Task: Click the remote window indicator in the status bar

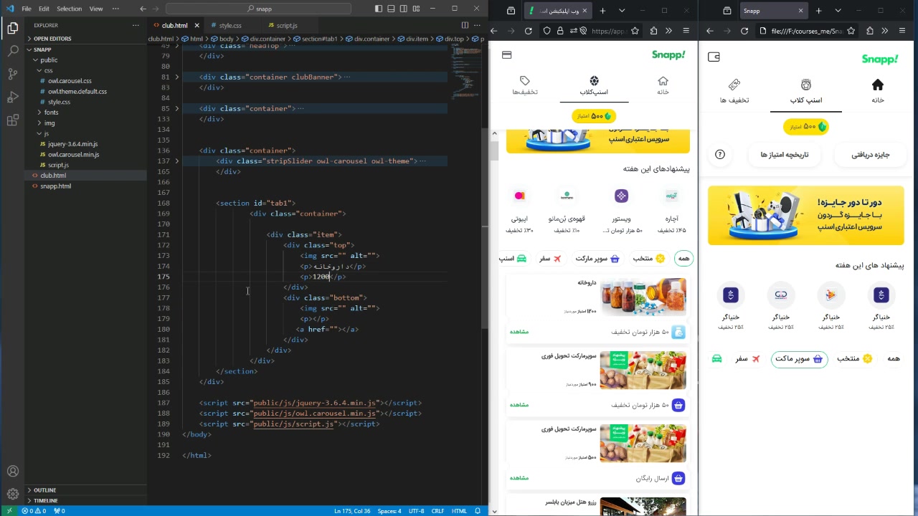Action: coord(9,511)
